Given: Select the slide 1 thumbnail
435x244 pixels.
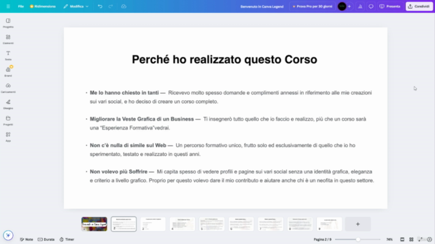Looking at the screenshot, I should point(94,224).
